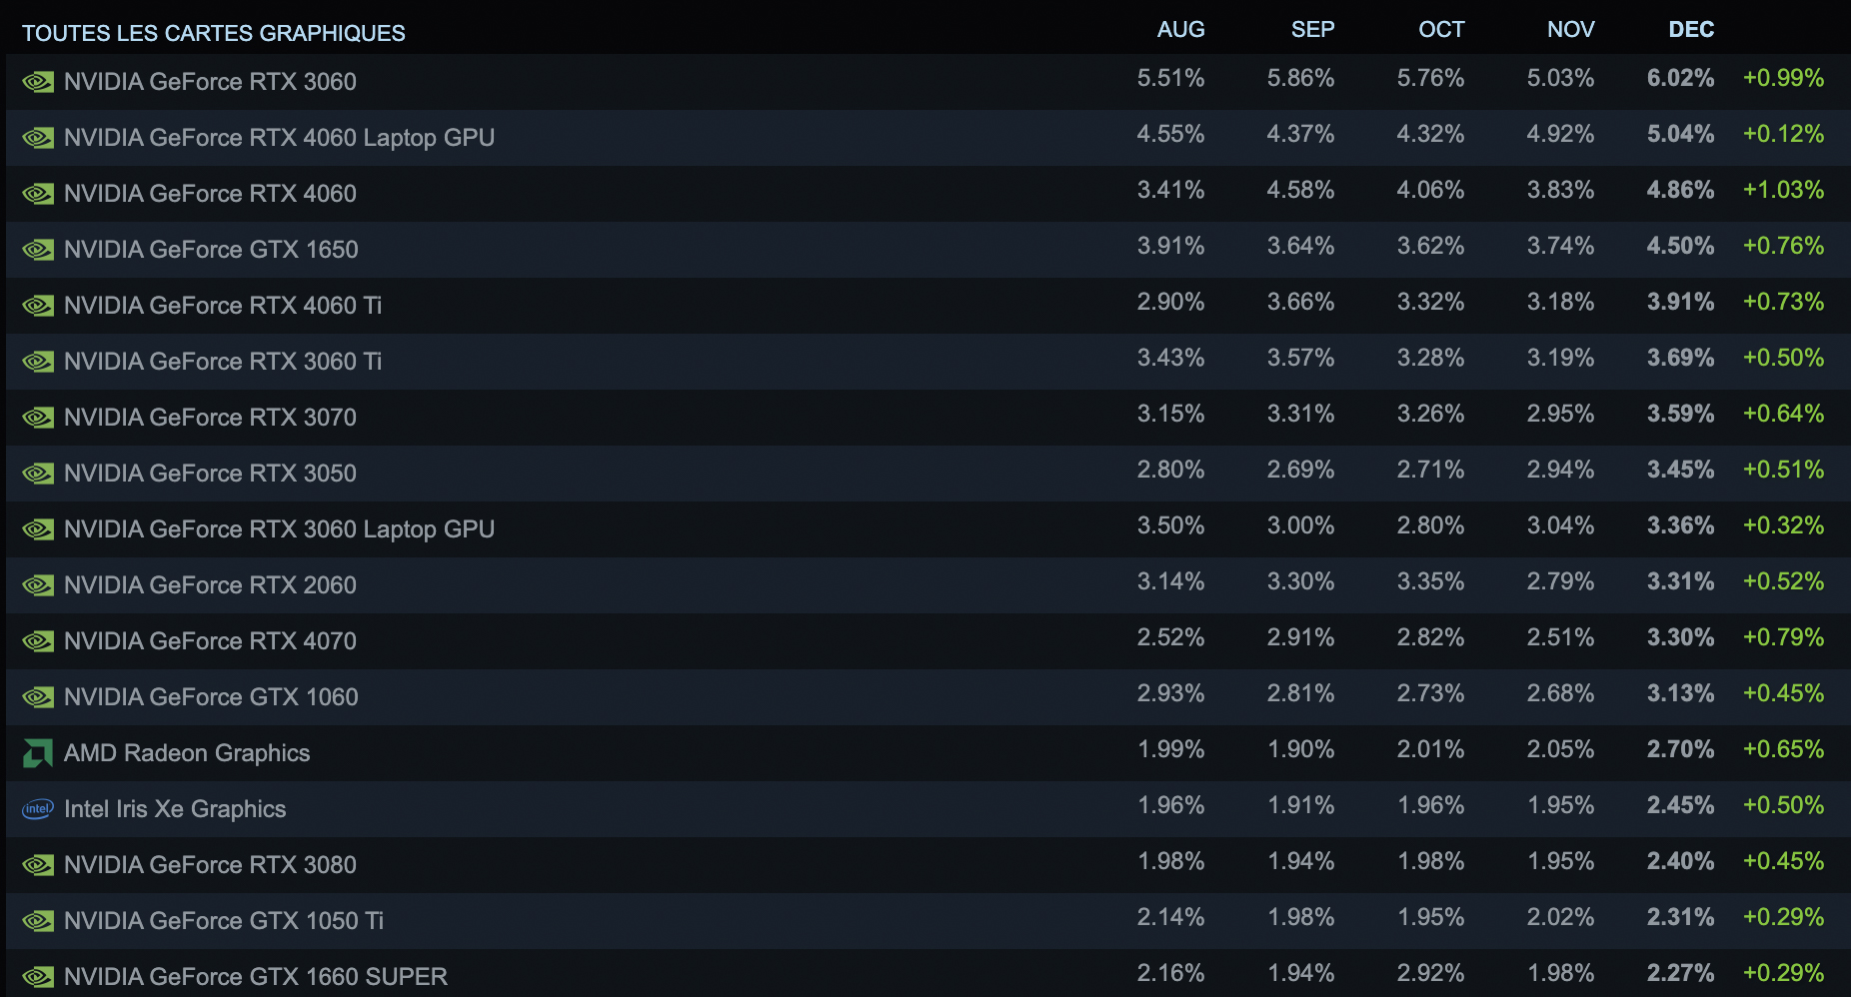Click the AMD logo beside Radeon Graphics
Image resolution: width=1851 pixels, height=997 pixels.
[38, 753]
